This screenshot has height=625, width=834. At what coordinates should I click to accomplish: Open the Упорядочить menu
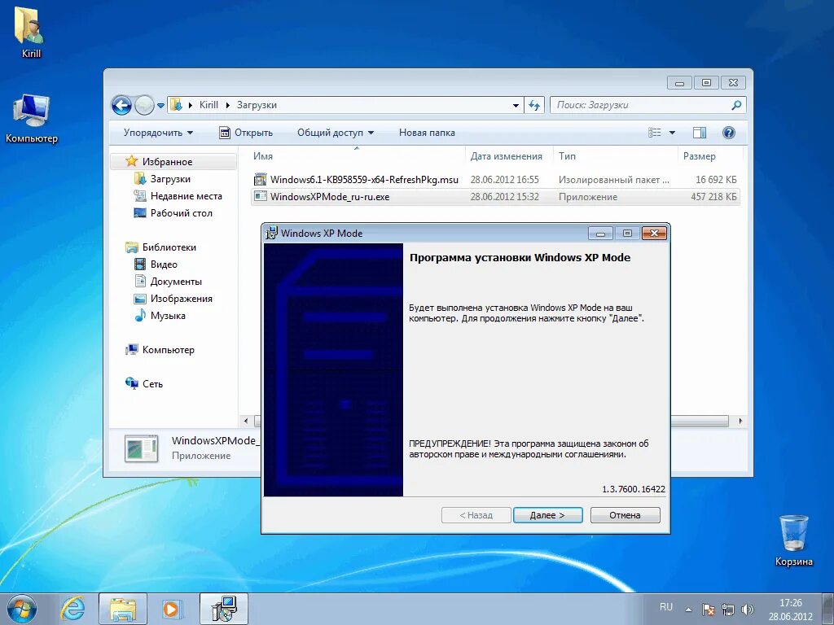pyautogui.click(x=158, y=133)
